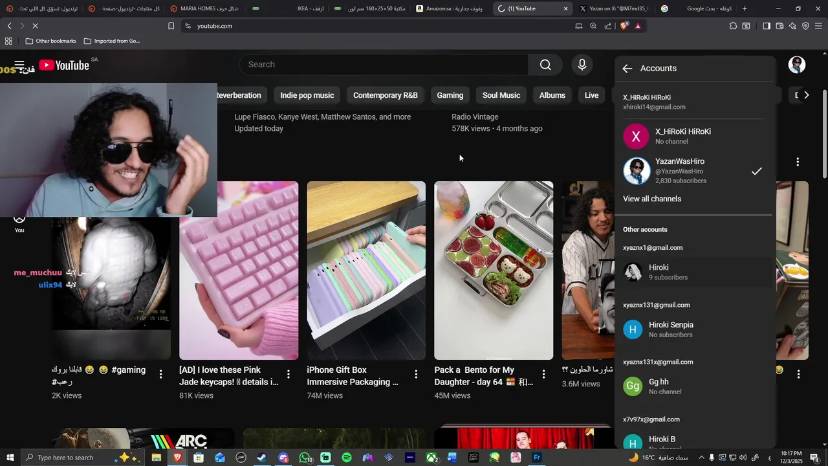Image resolution: width=828 pixels, height=466 pixels.
Task: Start voice search with the microphone
Action: (582, 65)
